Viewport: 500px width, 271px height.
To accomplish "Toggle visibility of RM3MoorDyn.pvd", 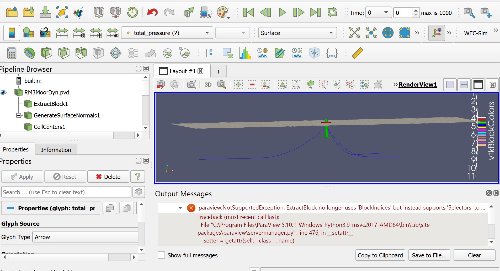I will (x=4, y=92).
